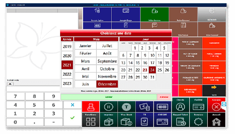
Task: Tap the green checkmark keypad key
Action: pos(73,118)
